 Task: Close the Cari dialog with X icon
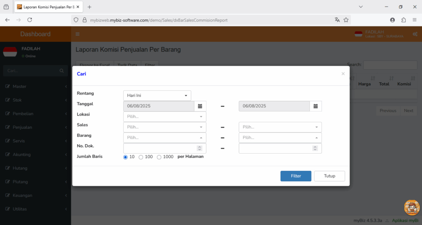coord(343,73)
